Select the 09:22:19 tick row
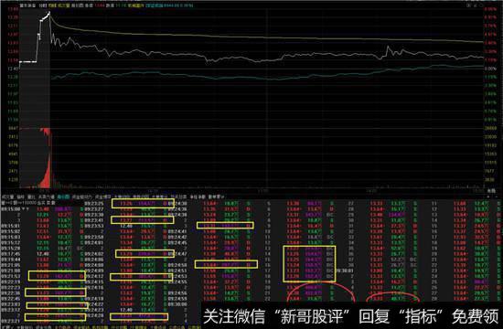The width and height of the screenshot is (503, 329). 43,282
